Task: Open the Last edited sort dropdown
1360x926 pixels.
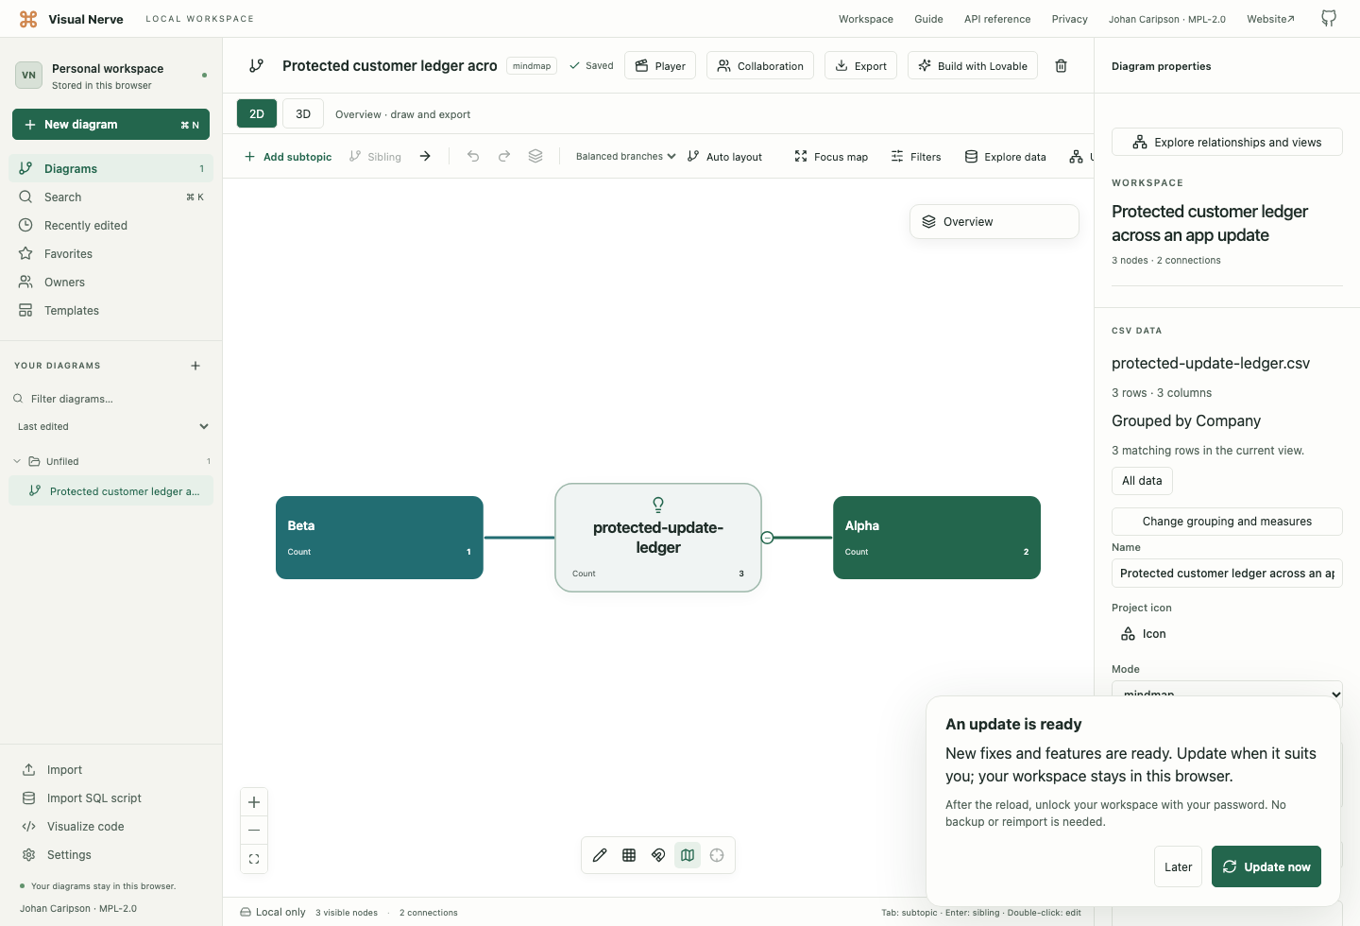Action: (112, 426)
